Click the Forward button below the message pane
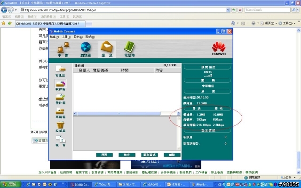This screenshot has height=188, width=301. tap(127, 155)
